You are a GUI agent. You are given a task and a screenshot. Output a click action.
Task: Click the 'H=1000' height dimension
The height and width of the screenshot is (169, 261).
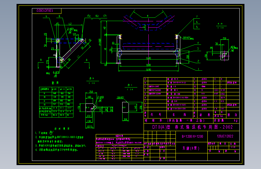click(100, 42)
